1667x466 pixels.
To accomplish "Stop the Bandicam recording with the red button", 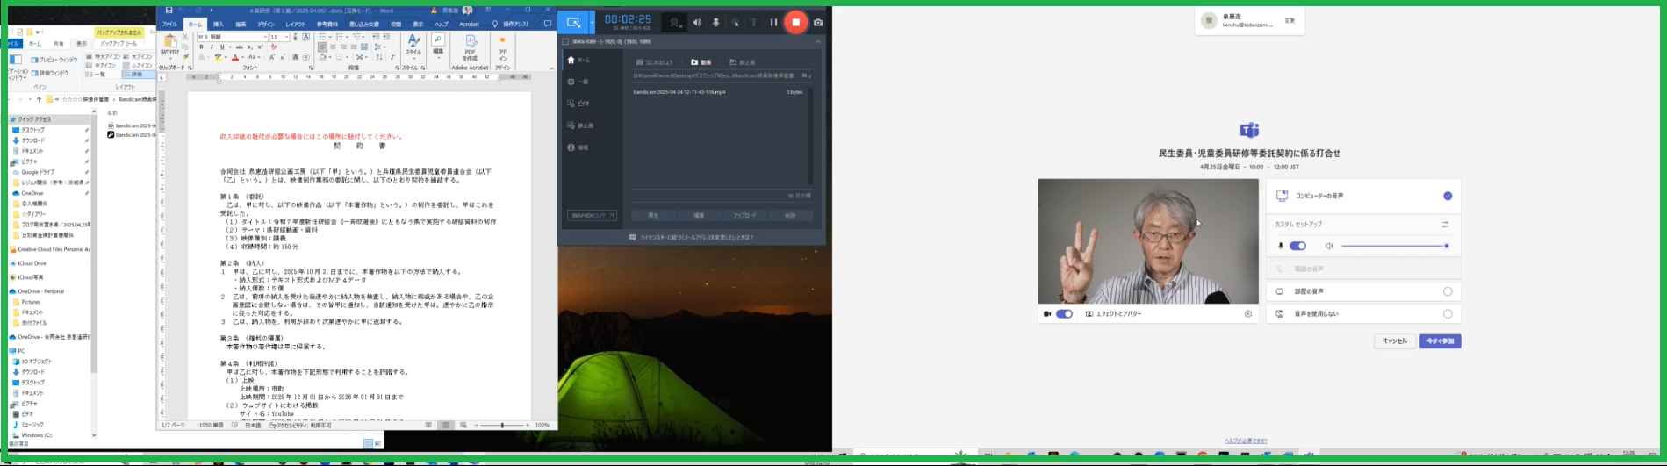I will (x=795, y=22).
